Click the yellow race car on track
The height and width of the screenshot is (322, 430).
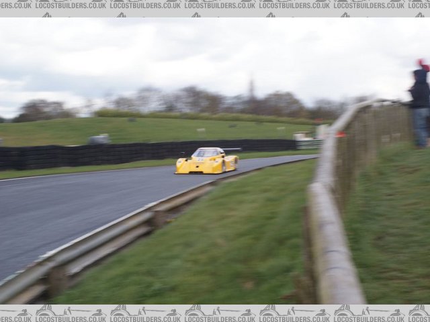click(x=206, y=162)
